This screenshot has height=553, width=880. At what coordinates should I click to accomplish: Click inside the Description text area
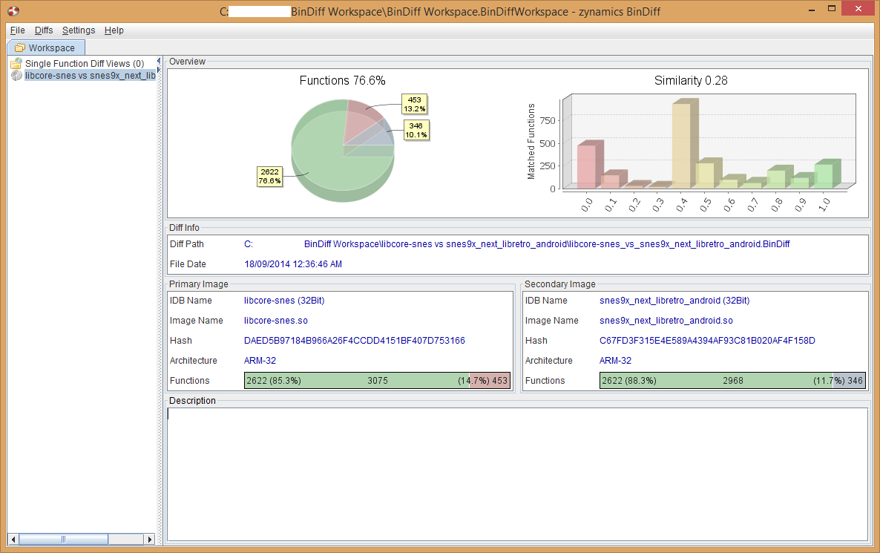pos(517,474)
